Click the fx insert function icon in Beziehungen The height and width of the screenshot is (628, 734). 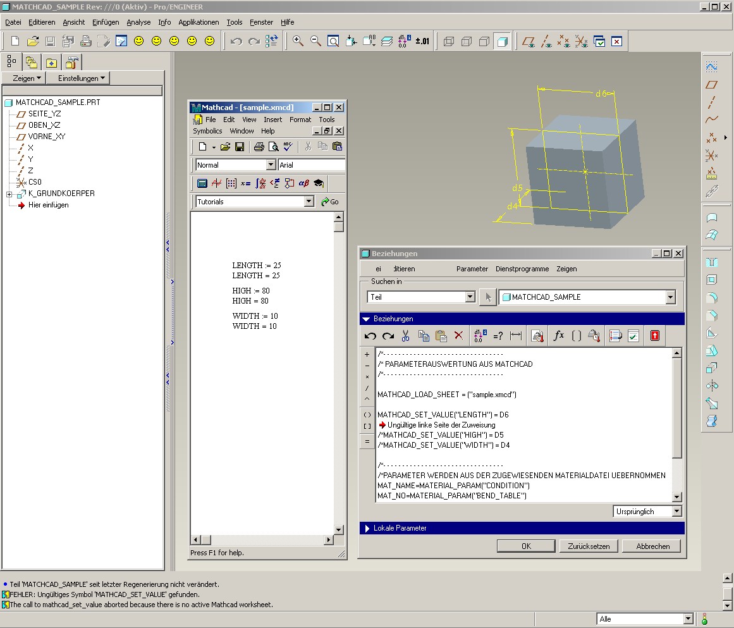tap(558, 336)
